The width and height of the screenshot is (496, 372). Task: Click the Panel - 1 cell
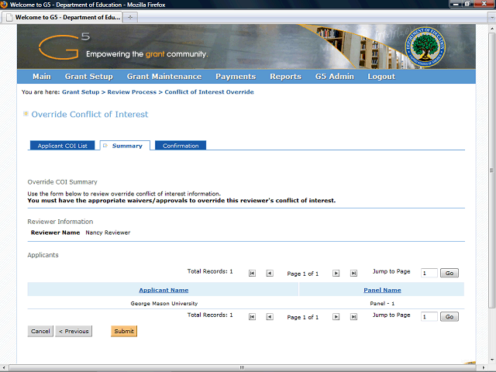[382, 303]
